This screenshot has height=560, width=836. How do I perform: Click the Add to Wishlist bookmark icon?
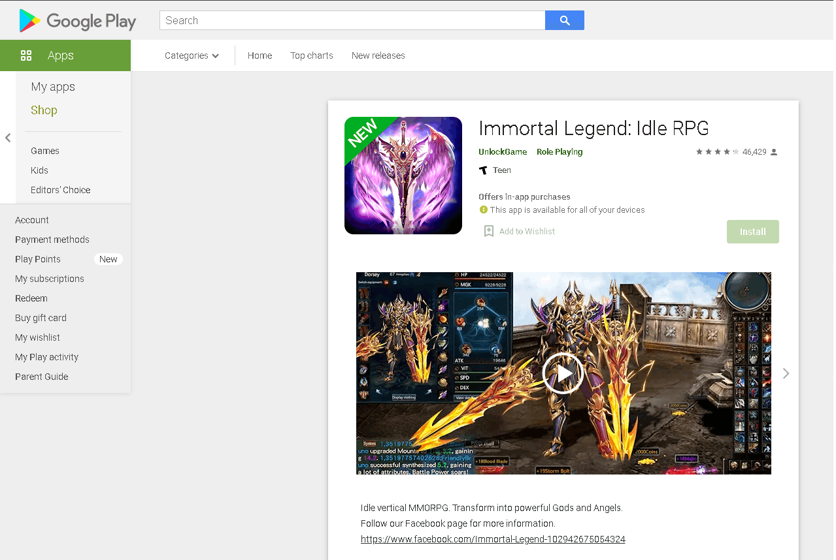pyautogui.click(x=488, y=231)
